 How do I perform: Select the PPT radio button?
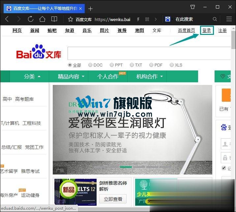[x=111, y=65]
